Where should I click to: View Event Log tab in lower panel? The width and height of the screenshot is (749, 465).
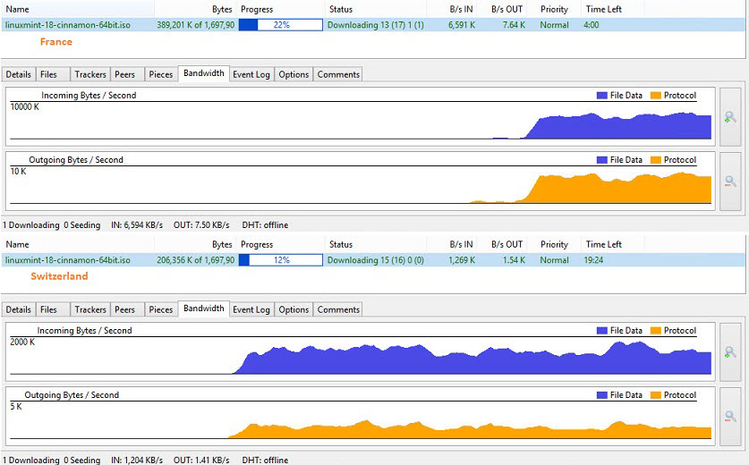[251, 309]
